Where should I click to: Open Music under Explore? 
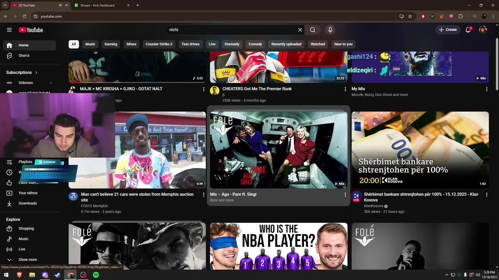click(30, 239)
